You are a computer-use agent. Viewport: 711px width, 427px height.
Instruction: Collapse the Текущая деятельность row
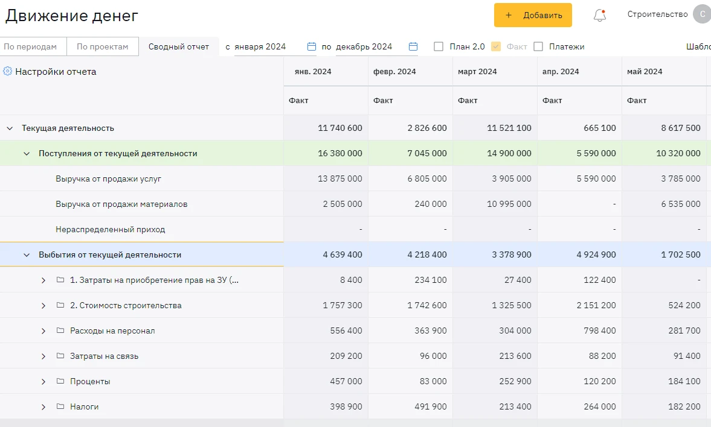(x=10, y=128)
